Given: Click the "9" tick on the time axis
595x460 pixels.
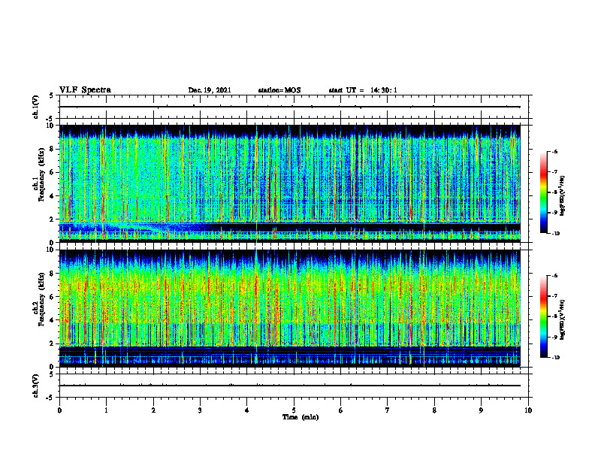Looking at the screenshot, I should click(x=481, y=410).
